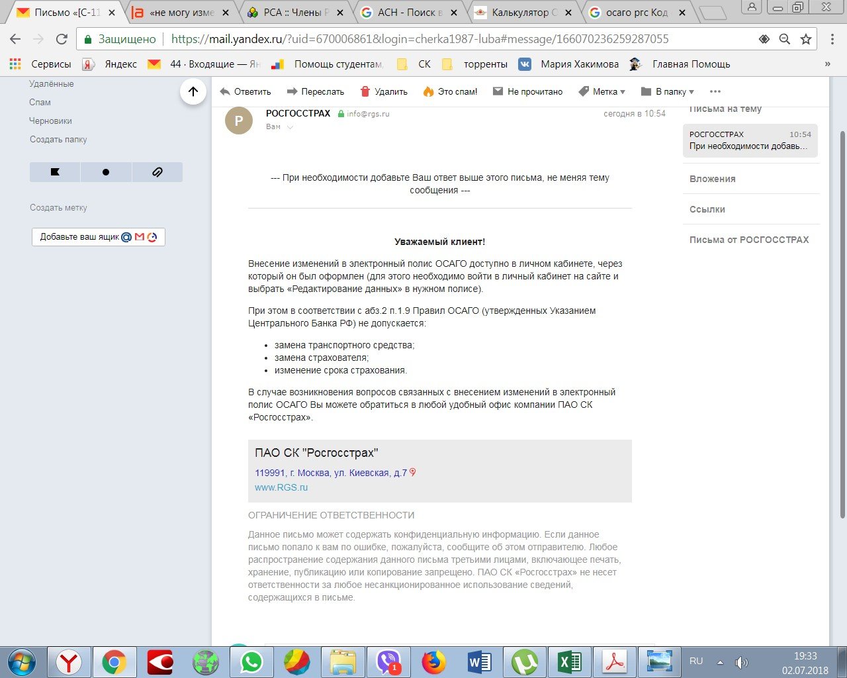
Task: Click the sender avatar with letter Р
Action: (x=239, y=121)
